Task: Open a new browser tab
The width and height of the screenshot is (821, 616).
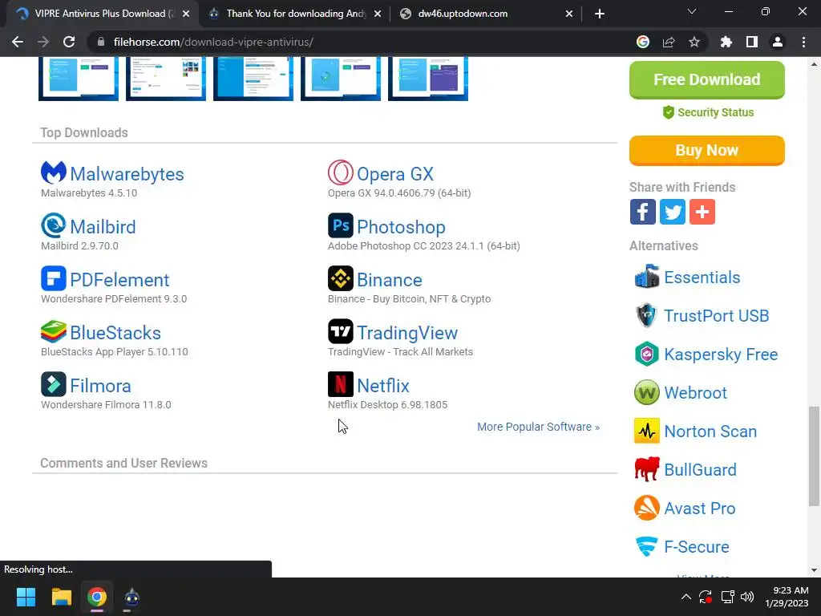Action: [x=600, y=14]
